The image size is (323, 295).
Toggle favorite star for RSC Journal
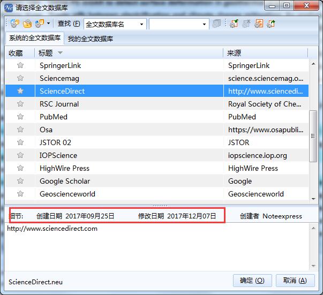pos(20,104)
